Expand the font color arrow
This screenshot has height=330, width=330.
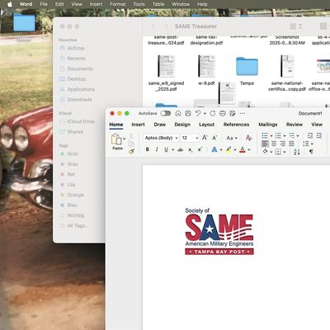point(249,150)
